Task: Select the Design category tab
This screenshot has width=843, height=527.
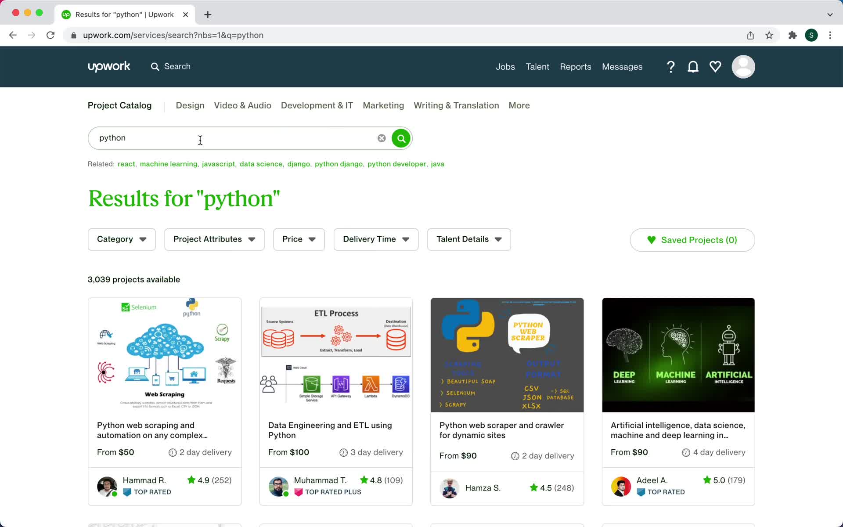Action: click(x=190, y=105)
